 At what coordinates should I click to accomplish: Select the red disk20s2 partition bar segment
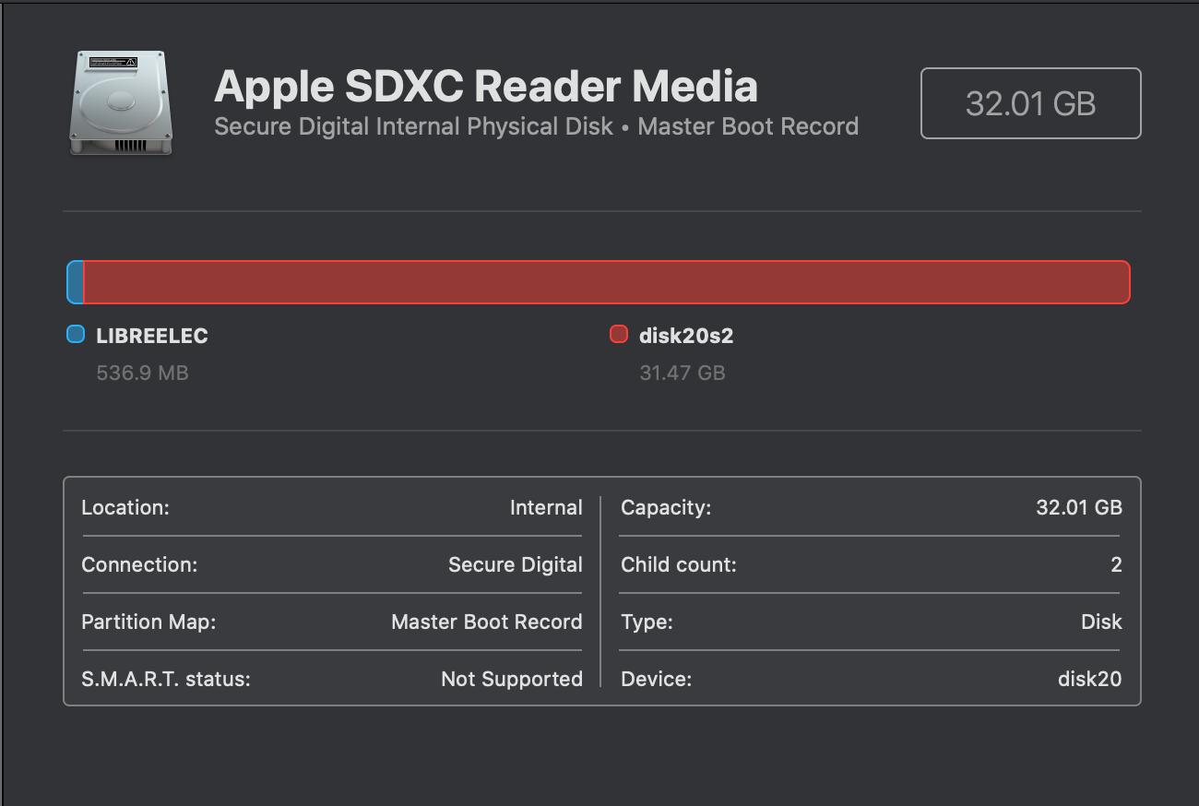[606, 282]
